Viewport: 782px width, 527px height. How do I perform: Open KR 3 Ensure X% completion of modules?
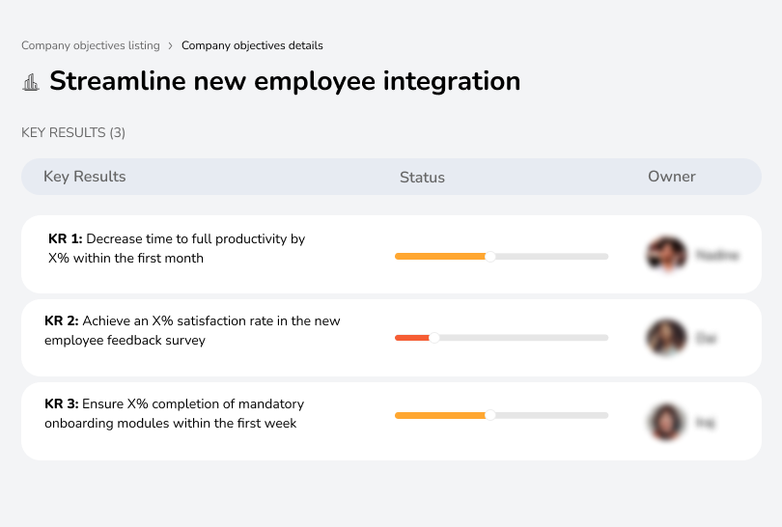pyautogui.click(x=174, y=413)
